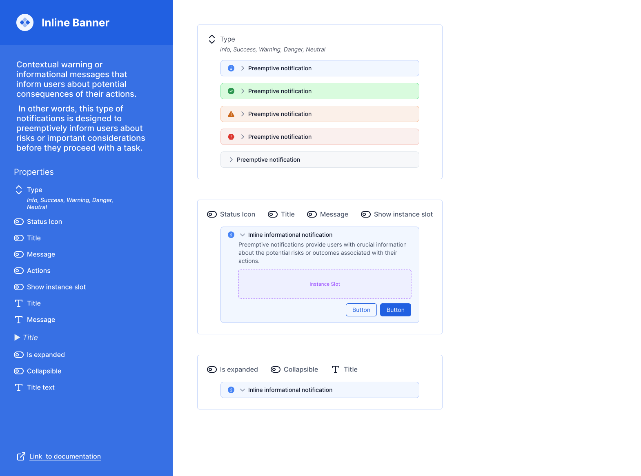Screen dimensions: 641x476
Task: Expand the info Preemptive notification chevron
Action: click(243, 68)
